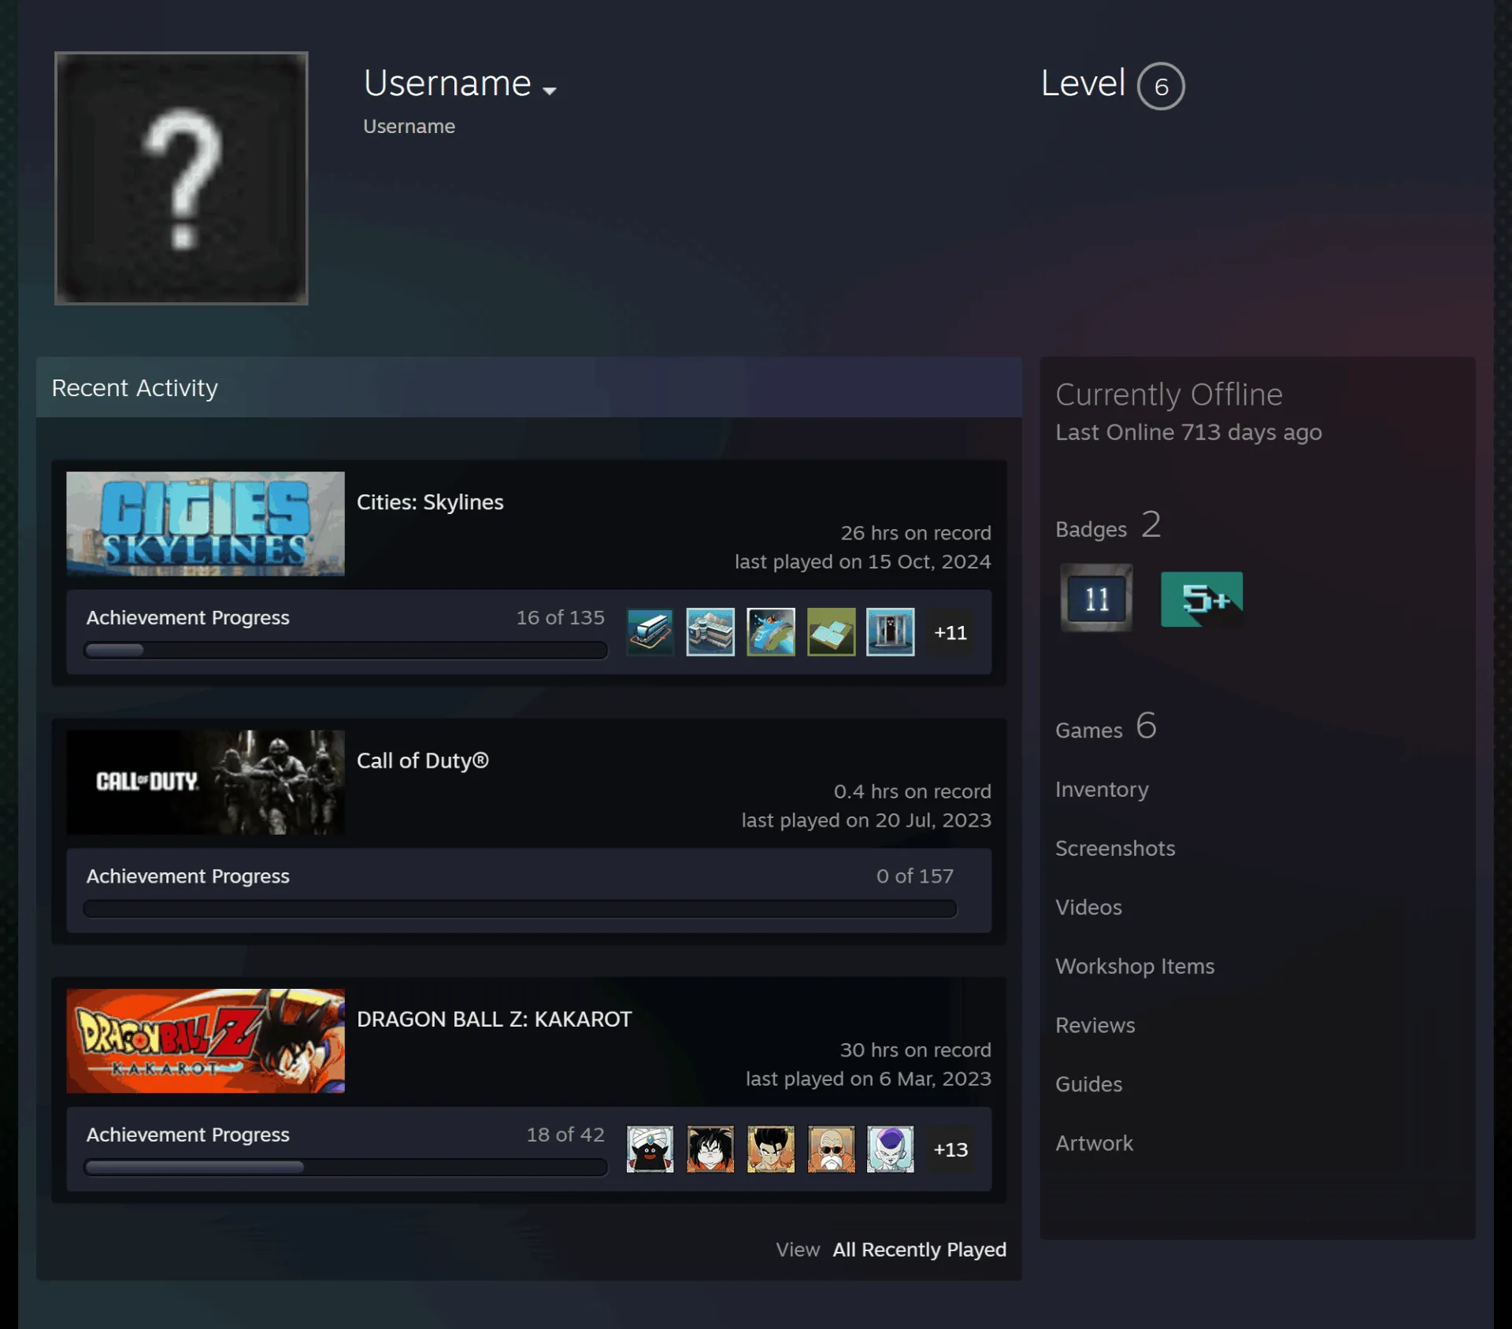1512x1329 pixels.
Task: Open the Call of Duty® game title link
Action: pos(423,761)
